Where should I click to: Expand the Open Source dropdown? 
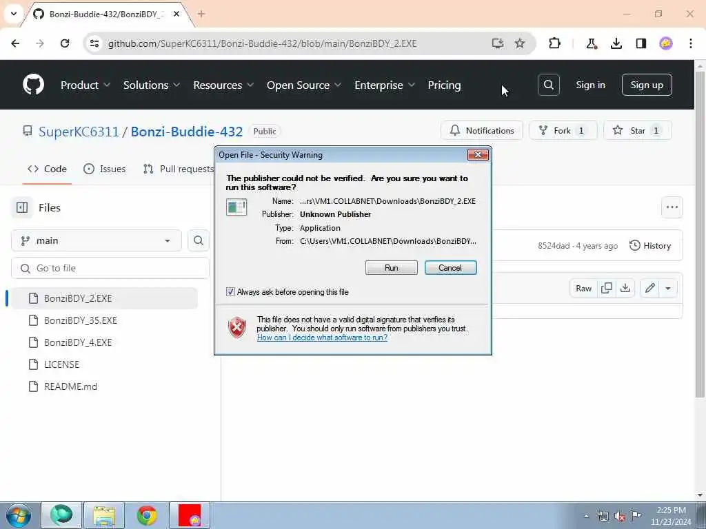point(304,85)
